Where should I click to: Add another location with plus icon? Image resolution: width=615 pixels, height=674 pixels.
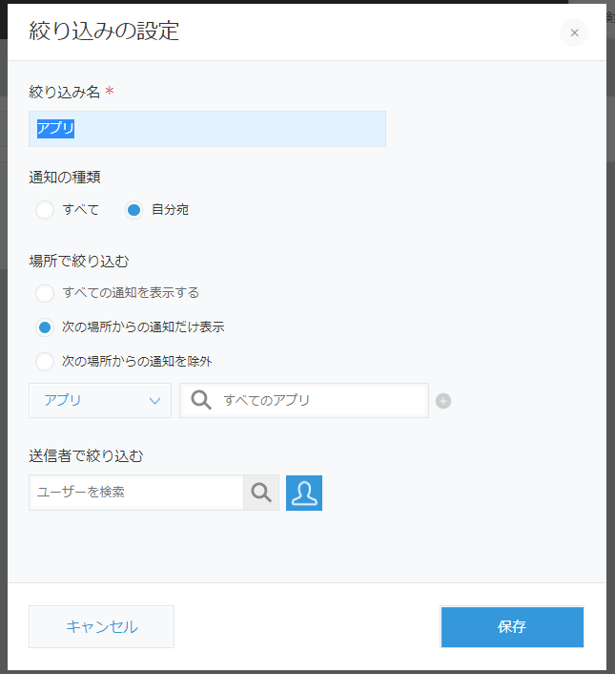[x=443, y=401]
